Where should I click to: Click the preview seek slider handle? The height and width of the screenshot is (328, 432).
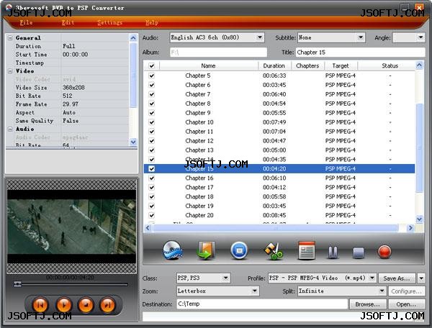(x=17, y=283)
